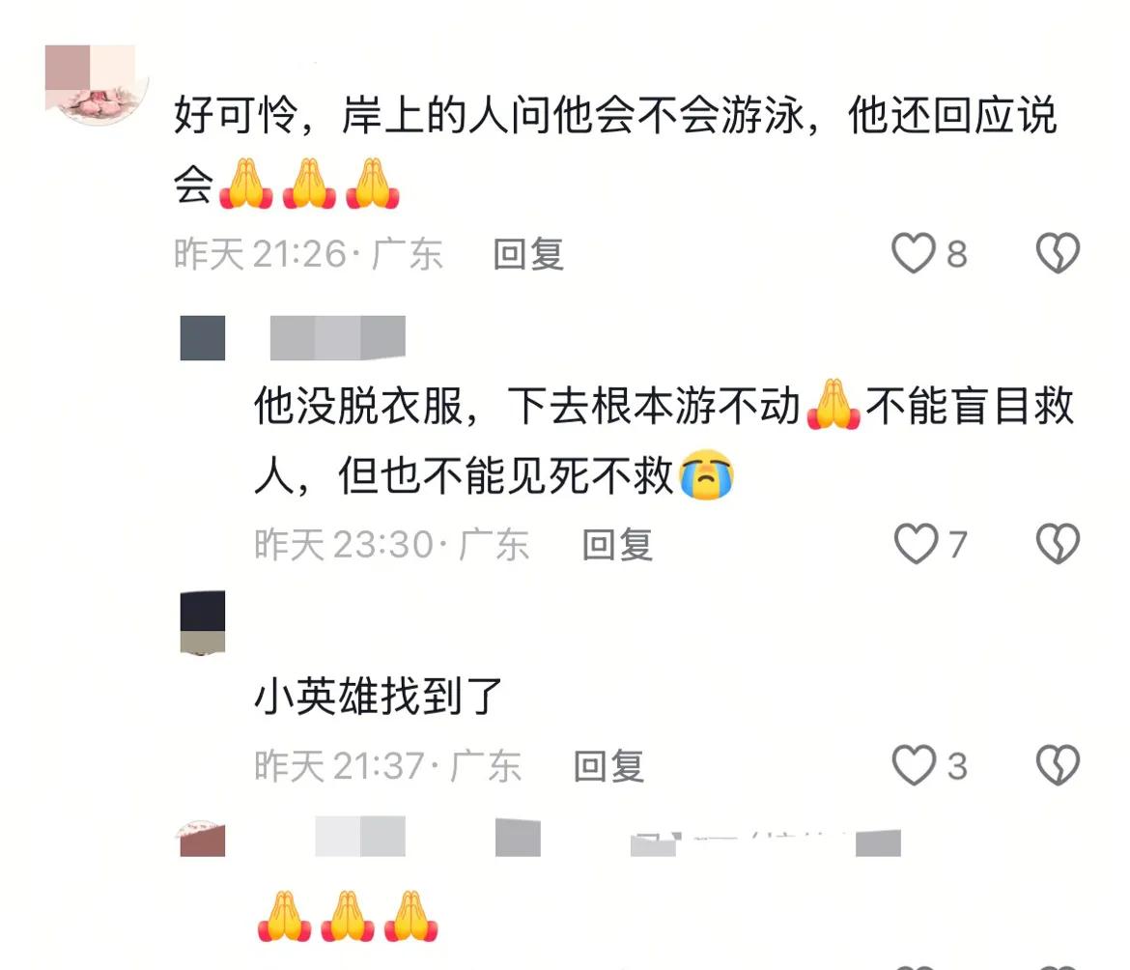Viewport: 1130px width, 970px height.
Task: Select the comment text 小英雄找到了
Action: click(x=379, y=697)
